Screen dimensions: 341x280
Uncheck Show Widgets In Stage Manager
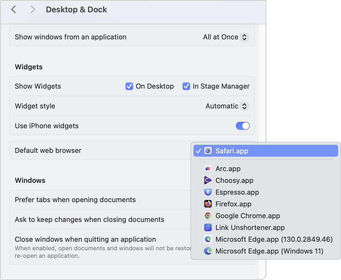(x=186, y=86)
